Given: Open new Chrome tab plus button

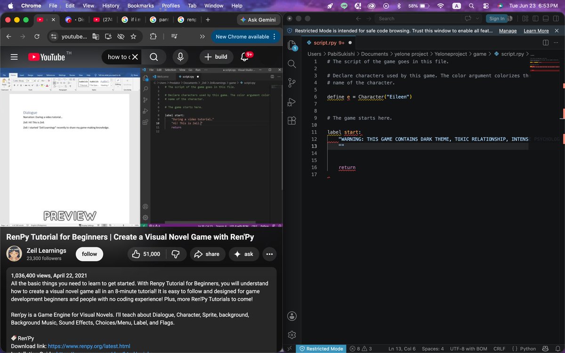Looking at the screenshot, I should click(x=208, y=20).
